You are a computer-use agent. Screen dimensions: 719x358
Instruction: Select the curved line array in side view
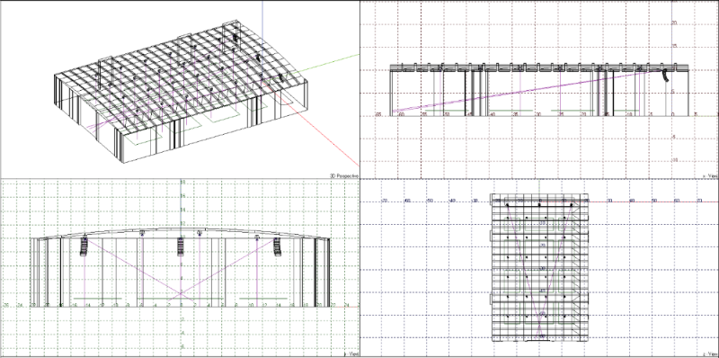(x=665, y=76)
